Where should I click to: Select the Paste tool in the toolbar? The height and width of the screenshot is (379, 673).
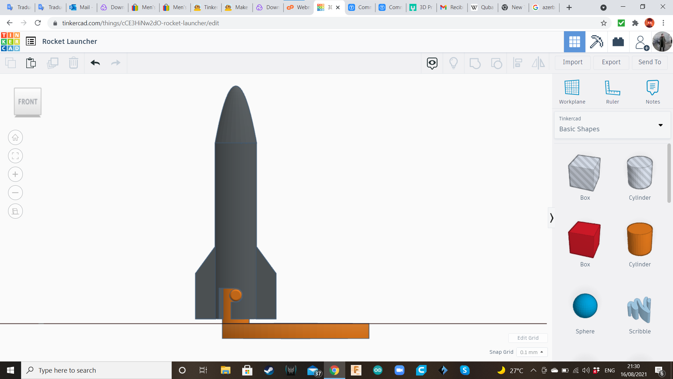click(31, 63)
